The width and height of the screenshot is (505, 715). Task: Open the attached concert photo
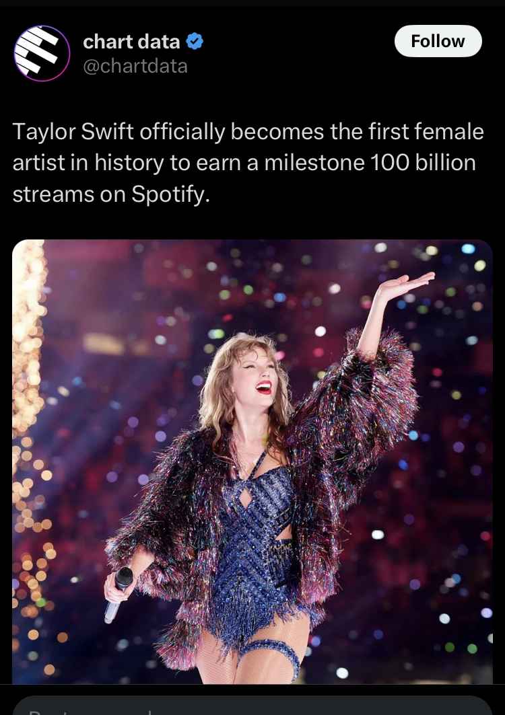[252, 461]
